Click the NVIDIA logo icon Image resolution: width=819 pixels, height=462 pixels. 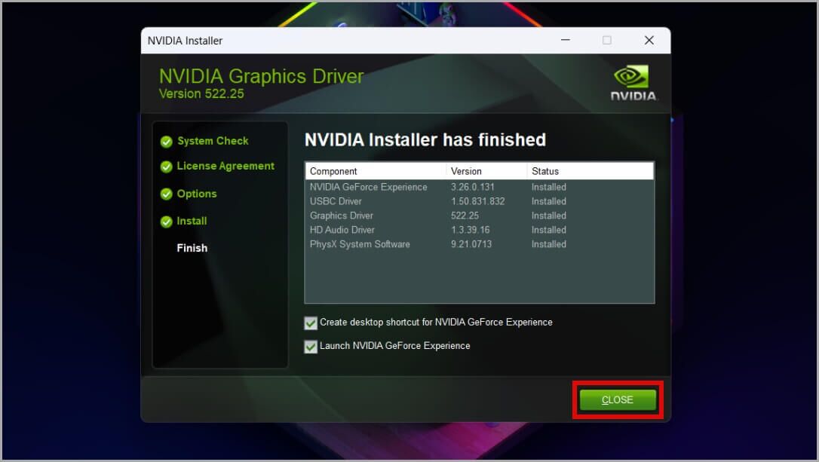tap(633, 83)
